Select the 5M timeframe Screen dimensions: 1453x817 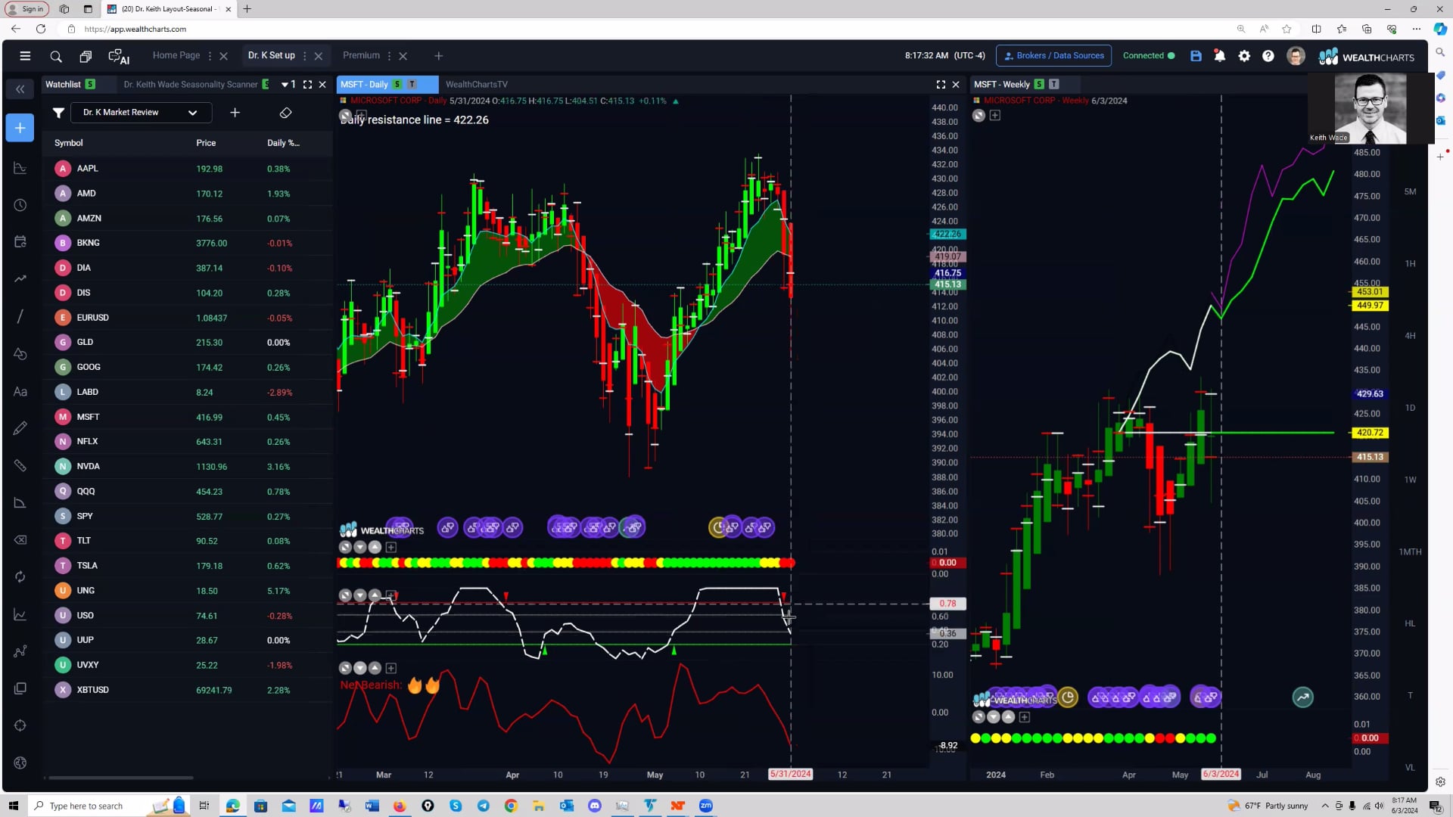1410,191
